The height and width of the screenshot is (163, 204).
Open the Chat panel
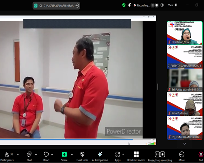29,156
